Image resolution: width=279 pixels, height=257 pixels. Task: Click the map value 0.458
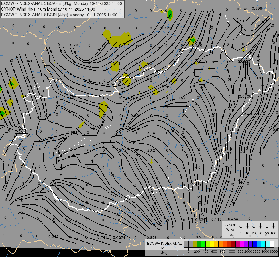coord(233,219)
